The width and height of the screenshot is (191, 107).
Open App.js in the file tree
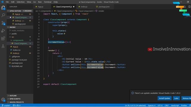pos(20,47)
